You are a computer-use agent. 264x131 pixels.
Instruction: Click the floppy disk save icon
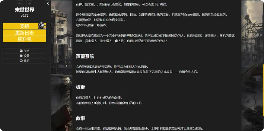coord(21,51)
